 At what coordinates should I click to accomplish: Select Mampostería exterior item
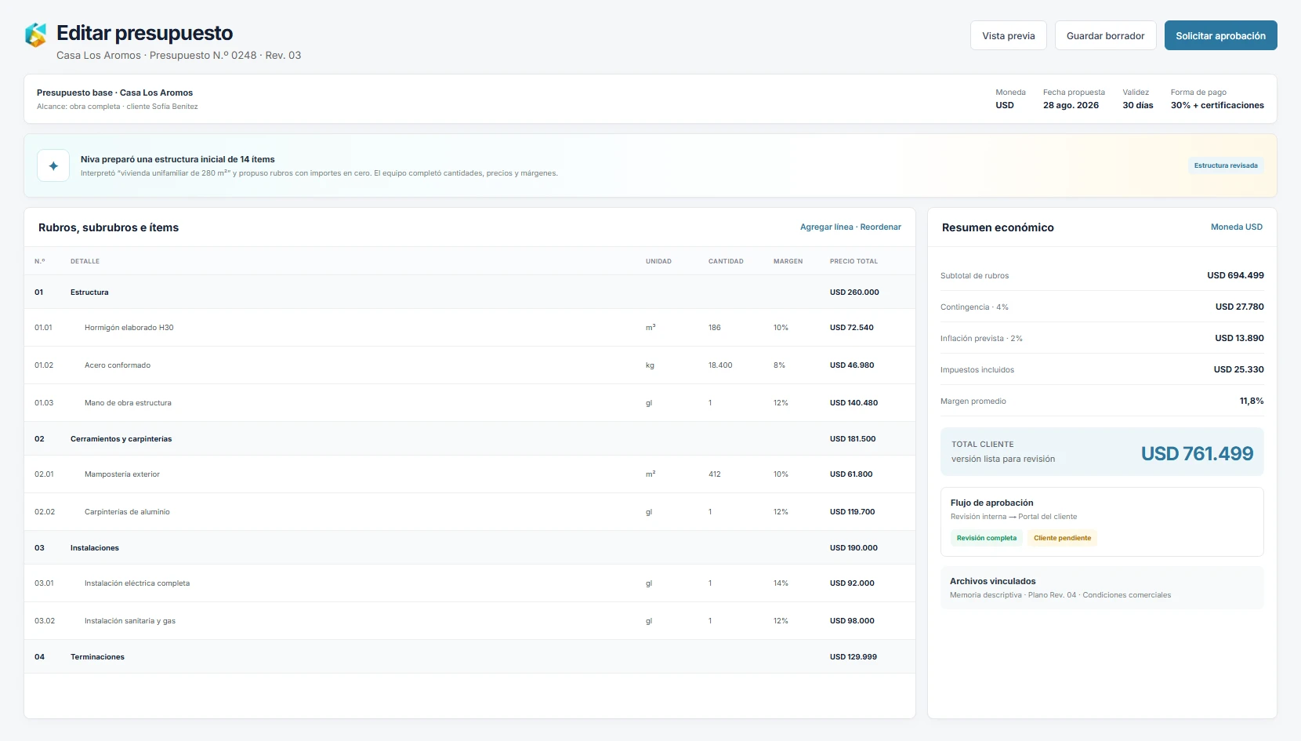(469, 474)
